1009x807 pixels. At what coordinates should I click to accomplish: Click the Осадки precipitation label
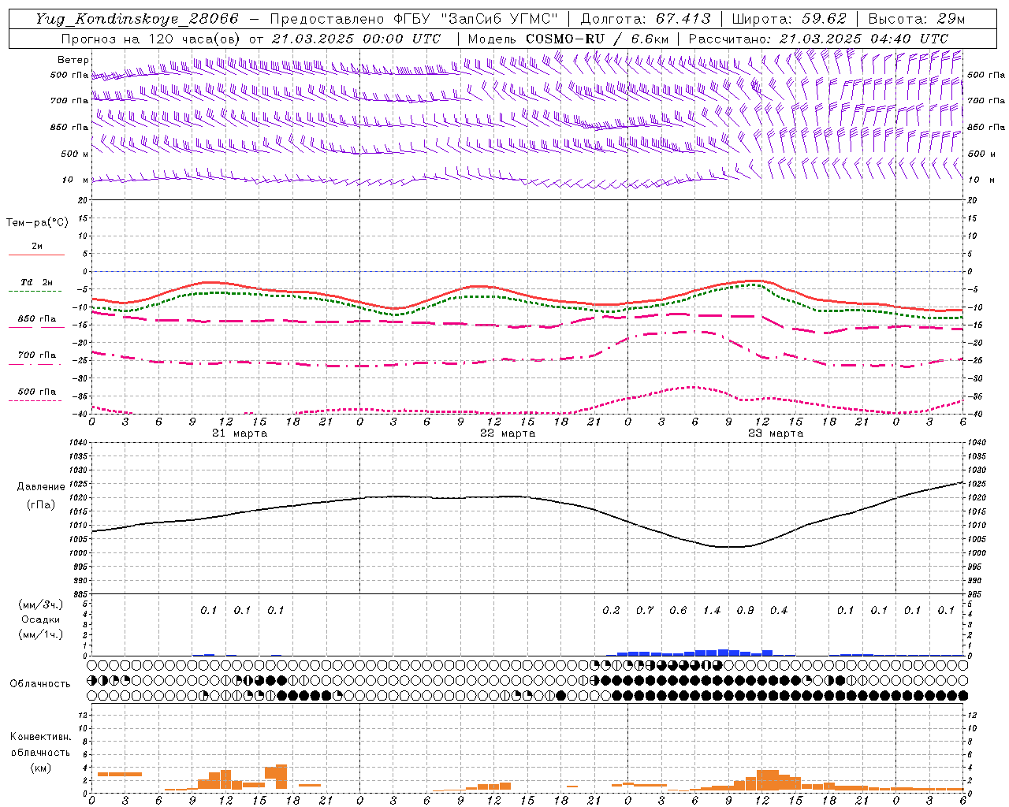pos(40,619)
